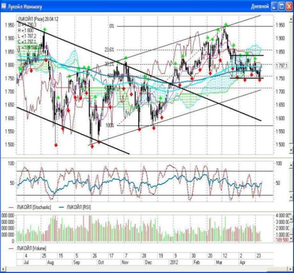The image size is (294, 273).
Task: Click the 1 650 label on the left price scale
Action: [10, 105]
